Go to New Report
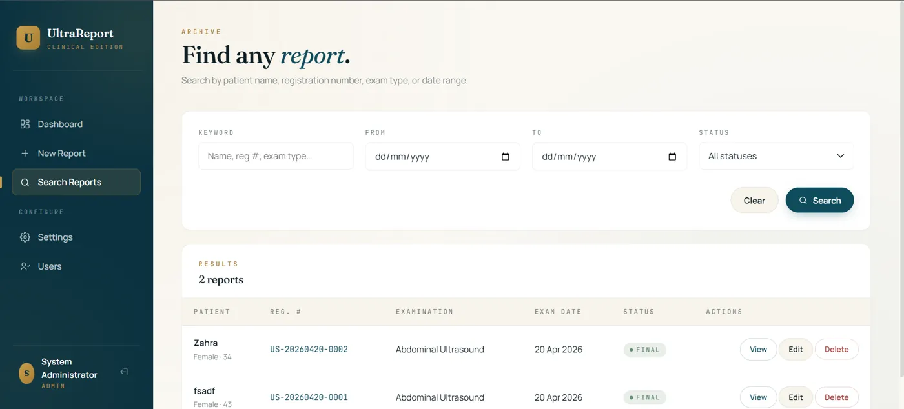The width and height of the screenshot is (904, 409). pyautogui.click(x=76, y=153)
